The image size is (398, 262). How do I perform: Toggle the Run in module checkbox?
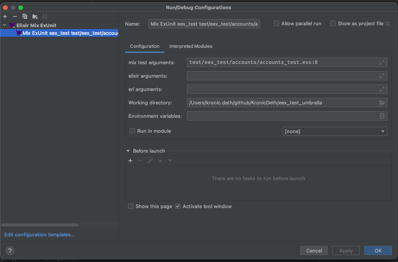pos(132,131)
